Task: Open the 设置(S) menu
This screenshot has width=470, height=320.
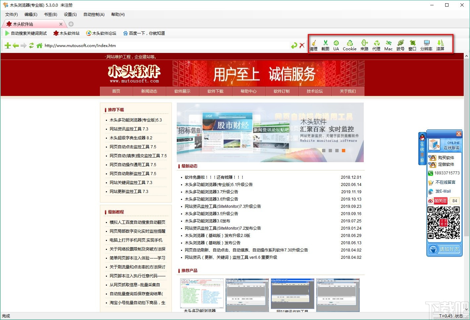Action: tap(70, 15)
